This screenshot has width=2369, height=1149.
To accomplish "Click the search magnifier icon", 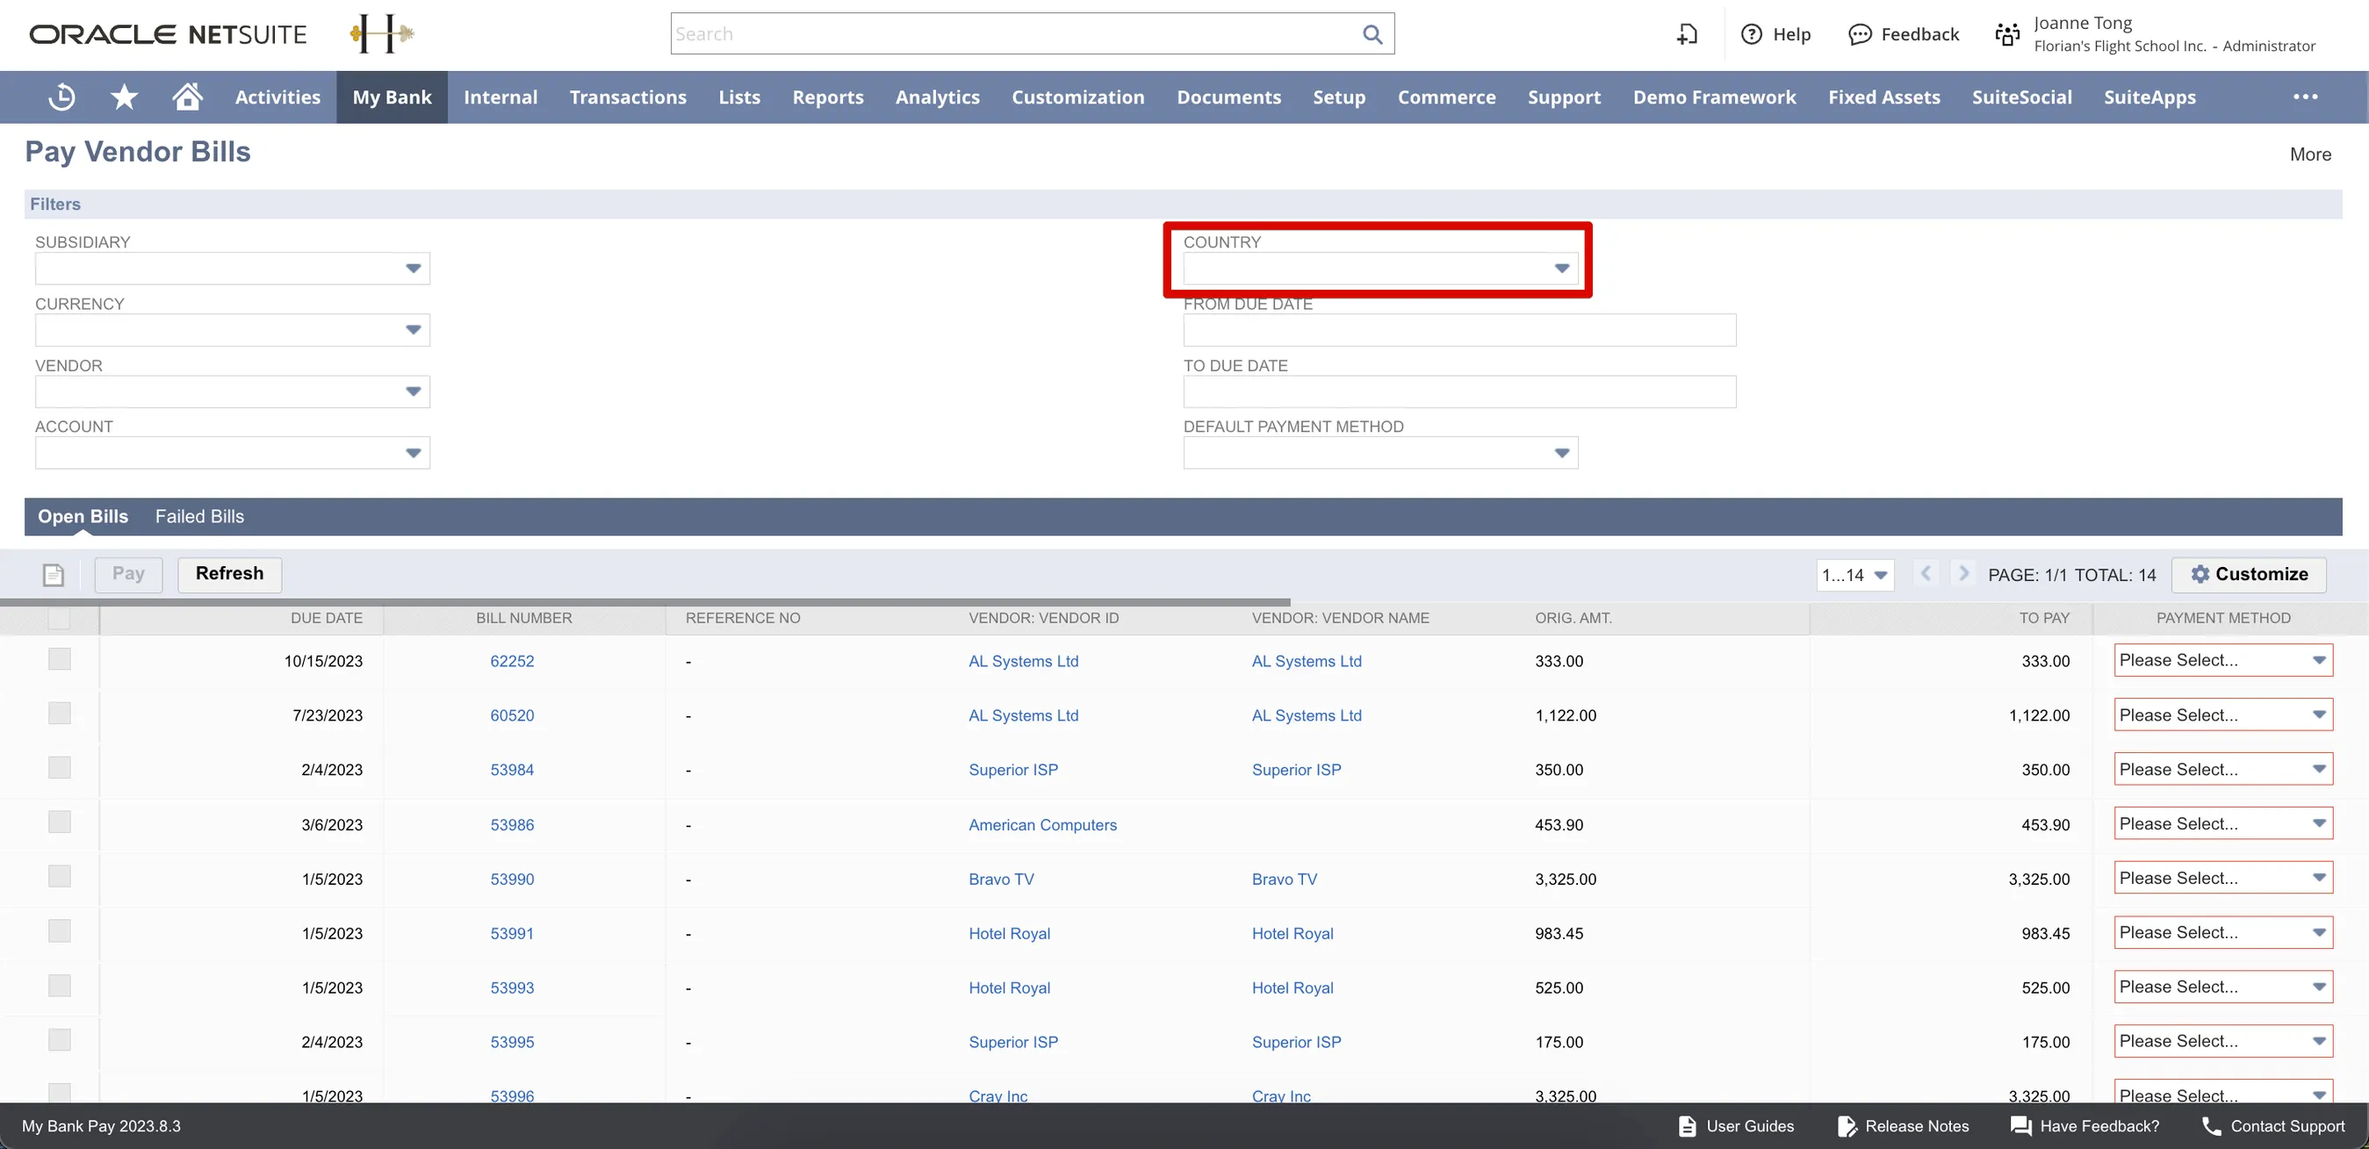I will [1372, 34].
